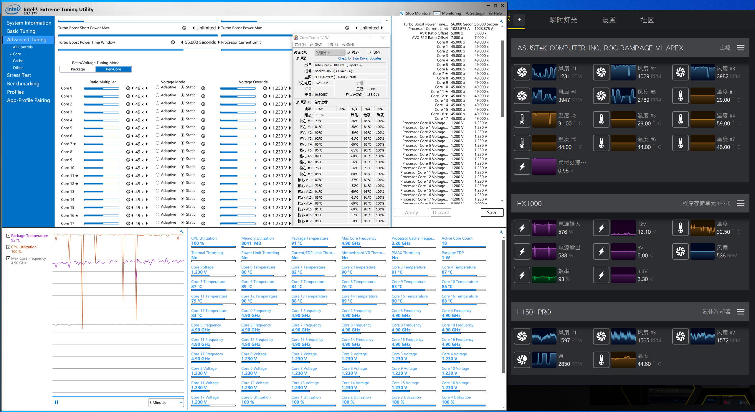The width and height of the screenshot is (755, 412).
Task: Select Static voltage mode for Core 3
Action: pyautogui.click(x=183, y=111)
